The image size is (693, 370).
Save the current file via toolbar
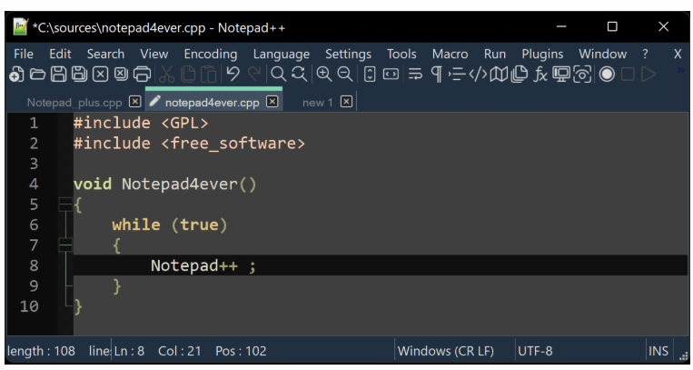(x=58, y=74)
